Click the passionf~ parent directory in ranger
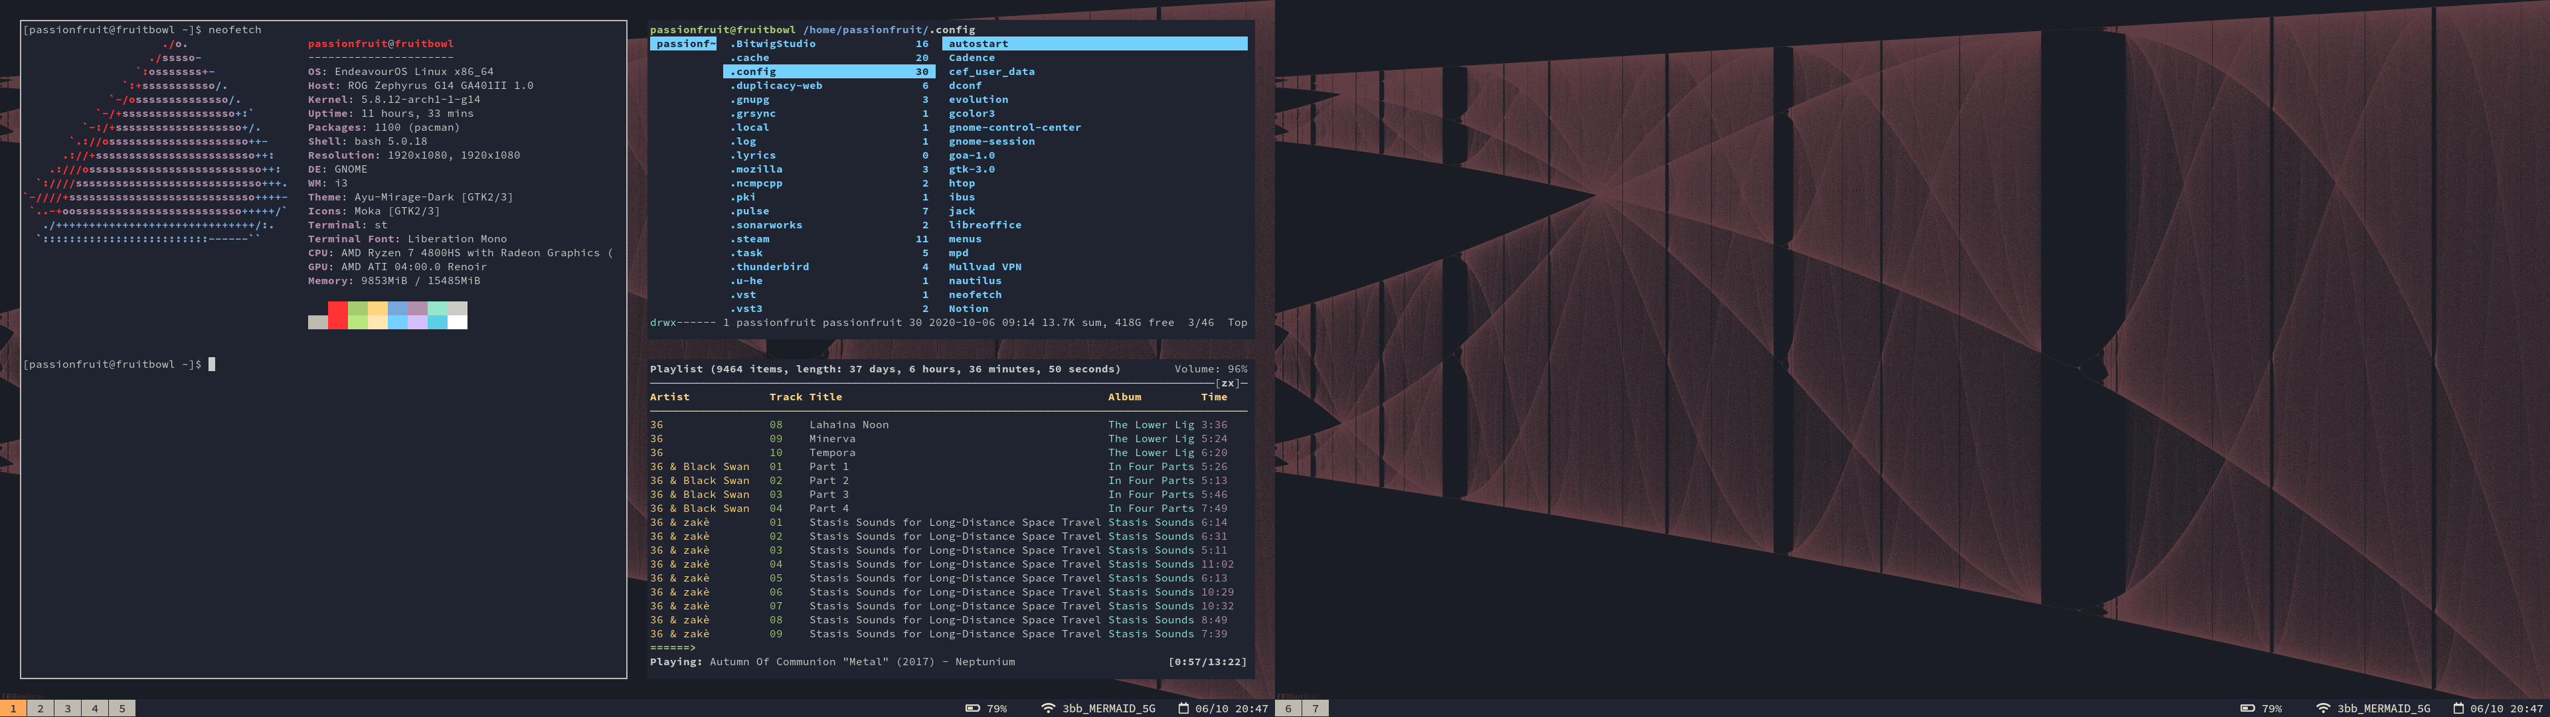This screenshot has height=717, width=2550. tap(683, 44)
